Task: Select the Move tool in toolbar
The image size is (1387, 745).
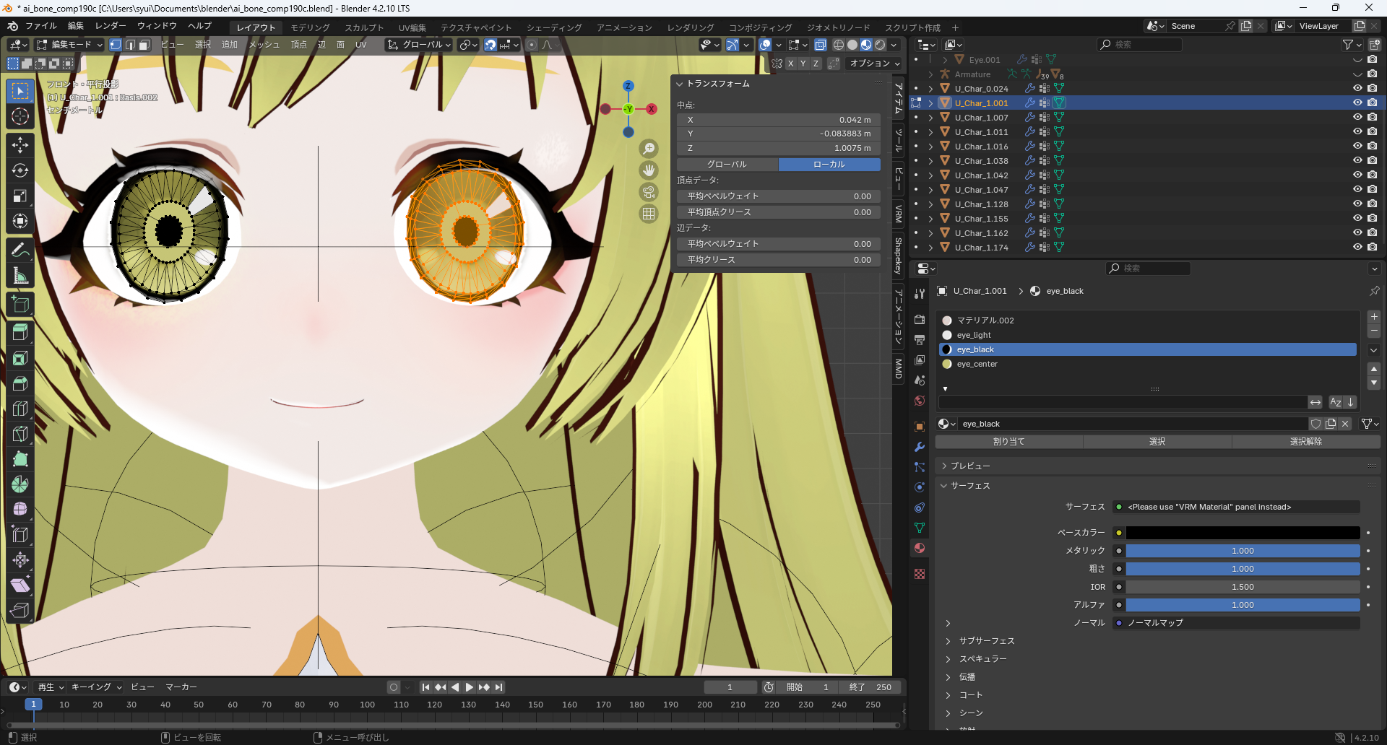Action: point(20,145)
